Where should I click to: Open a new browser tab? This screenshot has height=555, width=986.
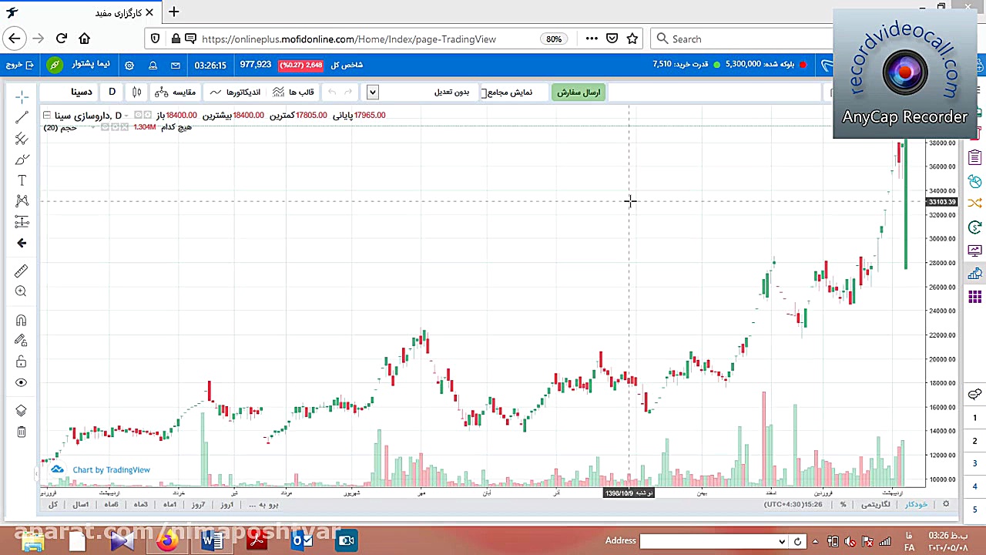(x=174, y=12)
